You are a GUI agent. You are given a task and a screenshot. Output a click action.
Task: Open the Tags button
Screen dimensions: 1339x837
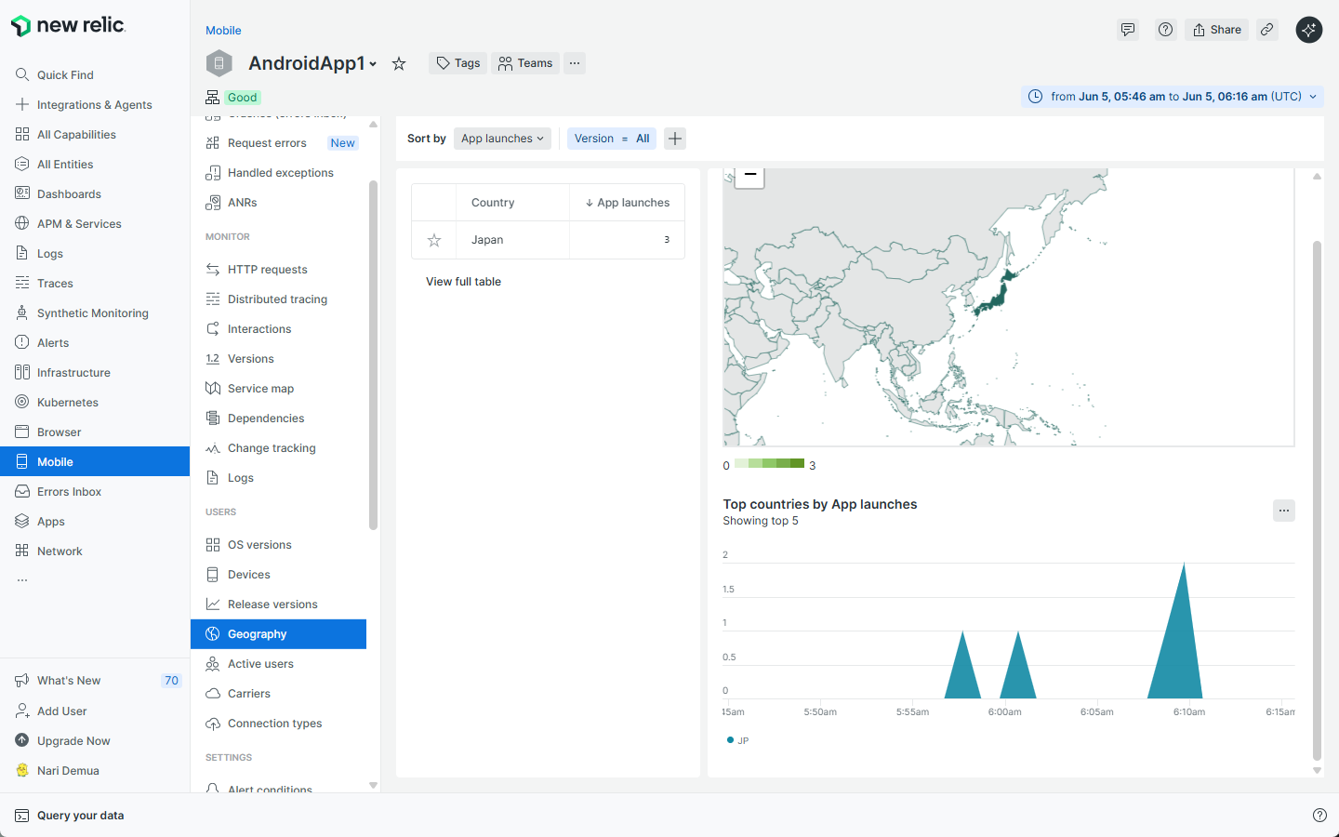(458, 63)
